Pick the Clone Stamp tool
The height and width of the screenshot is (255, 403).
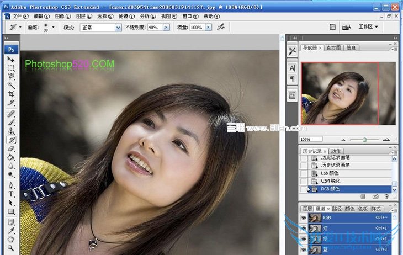pos(11,131)
